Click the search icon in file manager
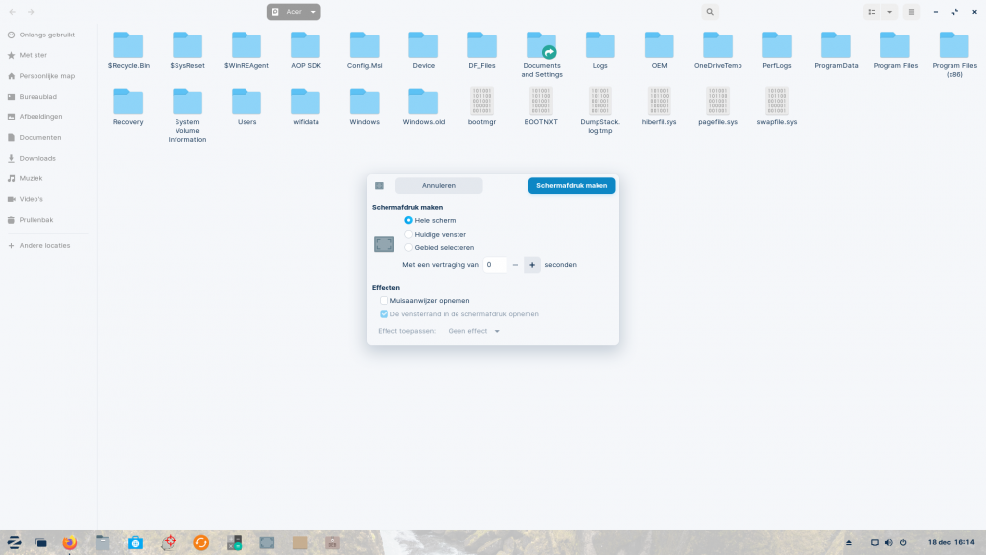 tap(710, 12)
